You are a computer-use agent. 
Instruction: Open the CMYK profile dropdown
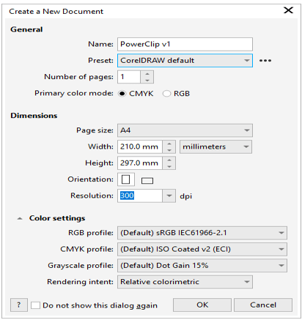pyautogui.click(x=202, y=249)
